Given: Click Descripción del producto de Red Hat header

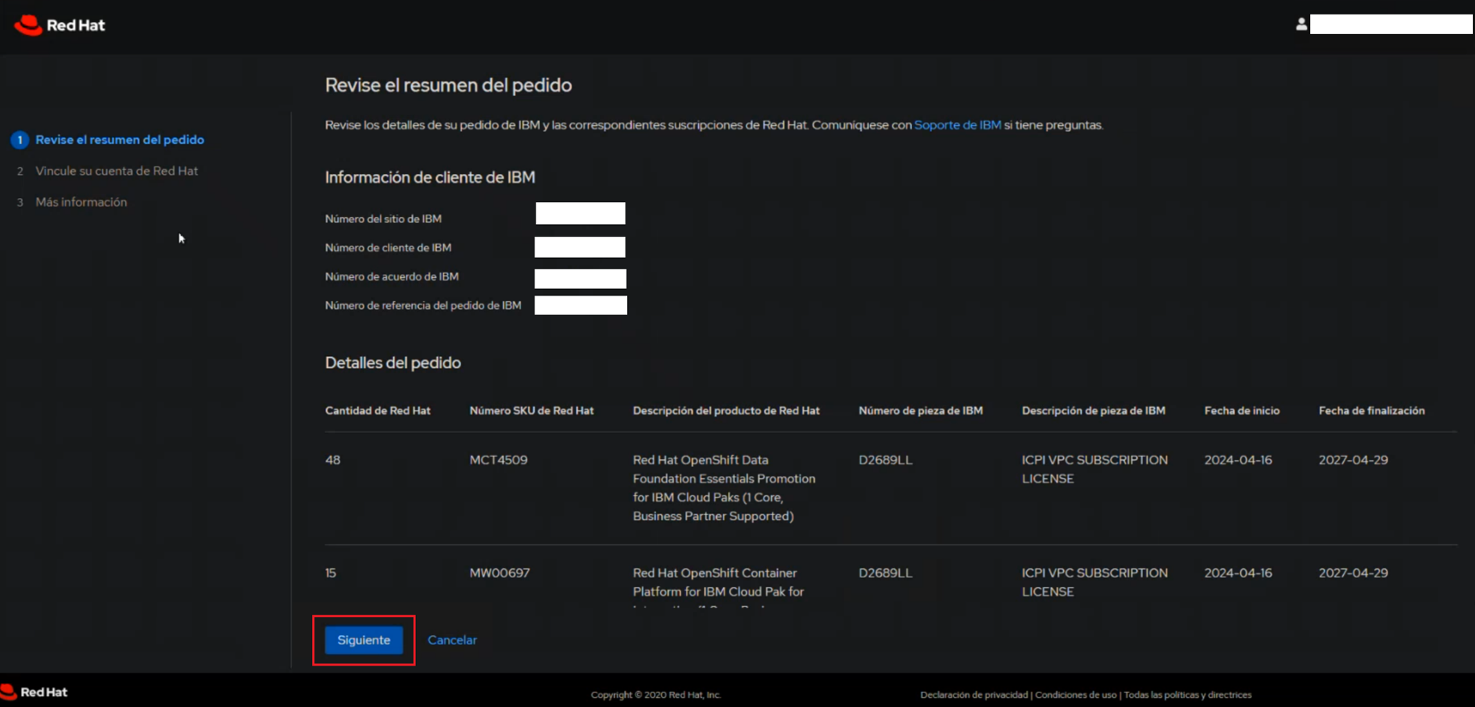Looking at the screenshot, I should 726,410.
